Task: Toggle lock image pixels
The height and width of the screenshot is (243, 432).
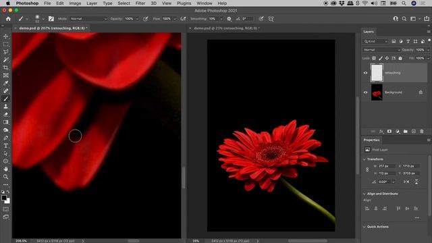Action: point(381,58)
